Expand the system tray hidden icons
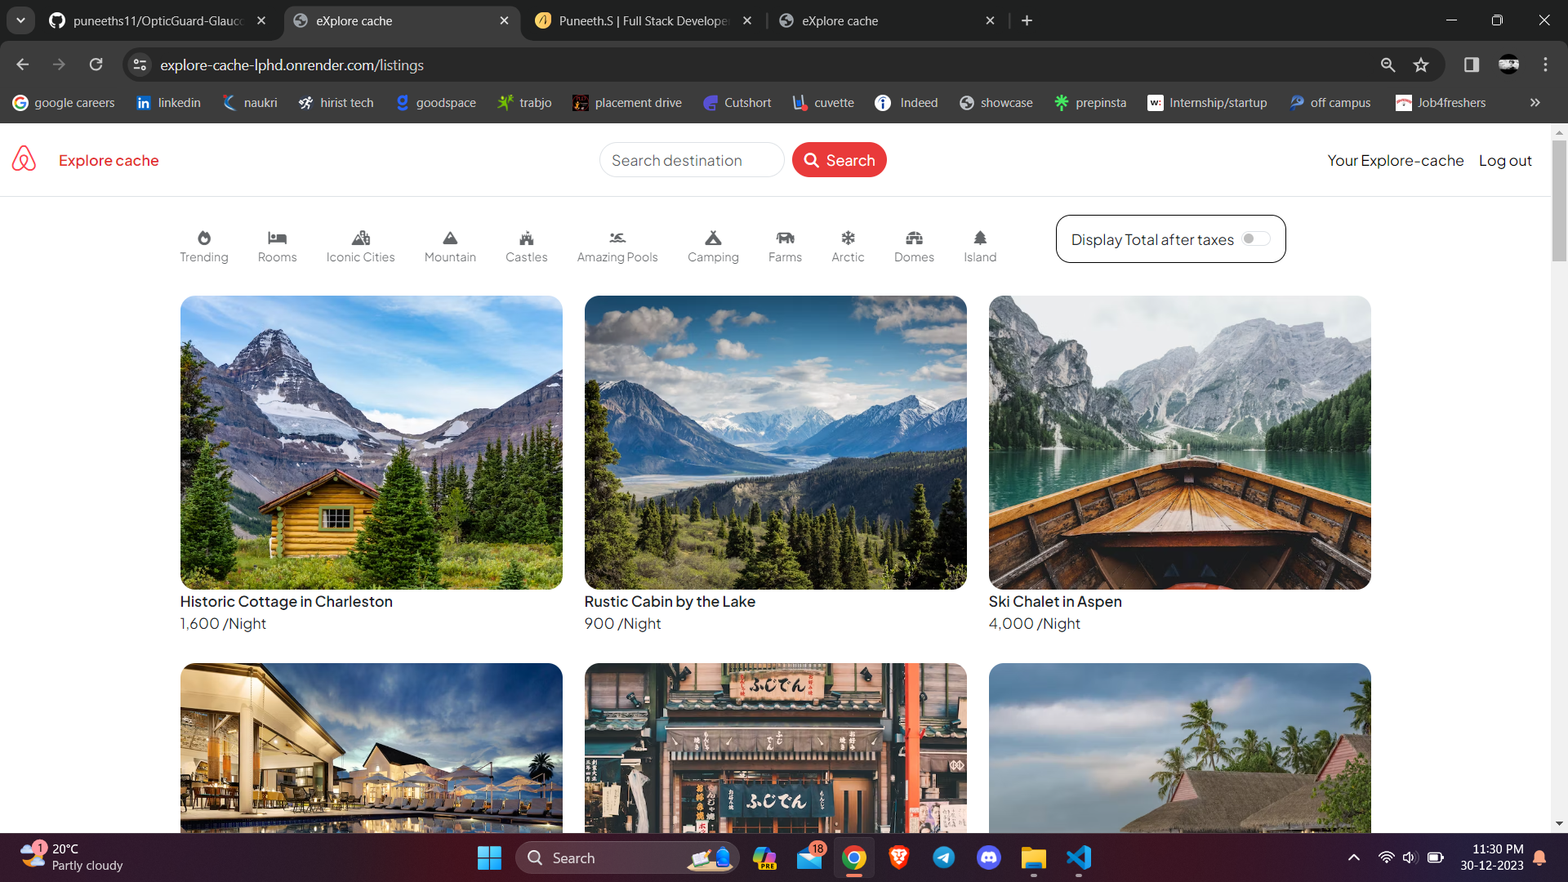The image size is (1568, 882). 1353,857
